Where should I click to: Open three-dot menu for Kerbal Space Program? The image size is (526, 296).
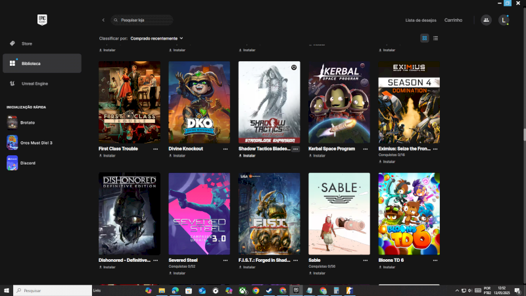(366, 149)
